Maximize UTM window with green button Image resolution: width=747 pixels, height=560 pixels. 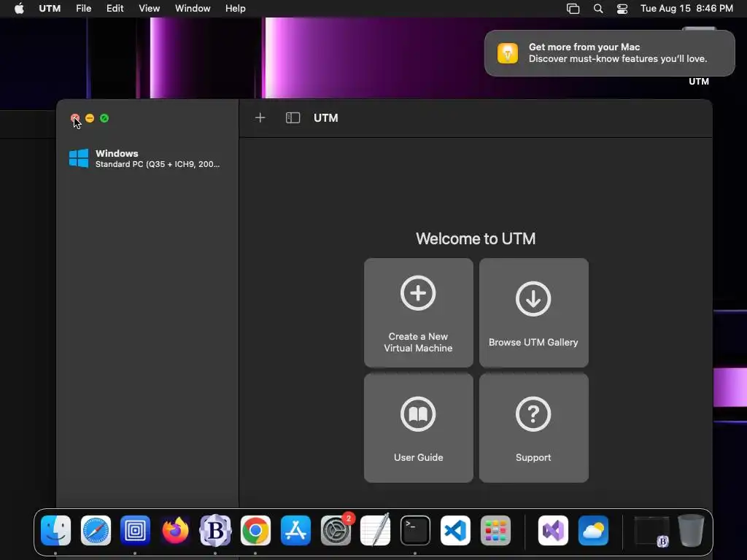pos(104,118)
